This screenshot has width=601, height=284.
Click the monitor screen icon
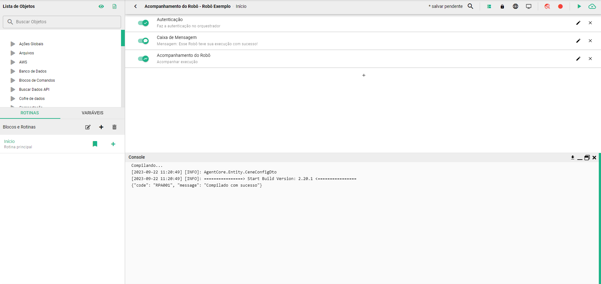click(528, 6)
